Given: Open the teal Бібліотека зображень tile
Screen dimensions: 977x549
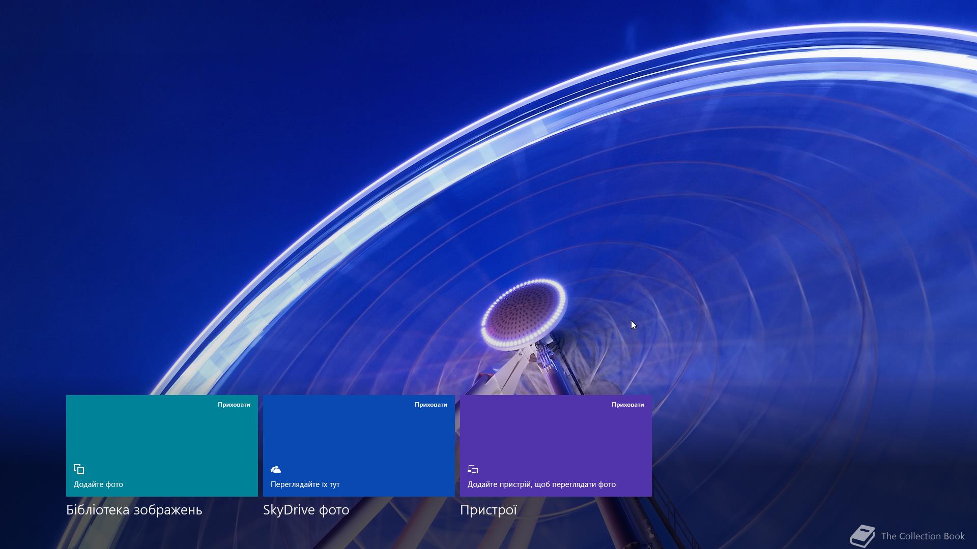Looking at the screenshot, I should pos(162,446).
